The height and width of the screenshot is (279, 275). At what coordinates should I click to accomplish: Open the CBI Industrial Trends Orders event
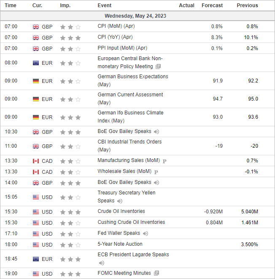click(x=129, y=146)
